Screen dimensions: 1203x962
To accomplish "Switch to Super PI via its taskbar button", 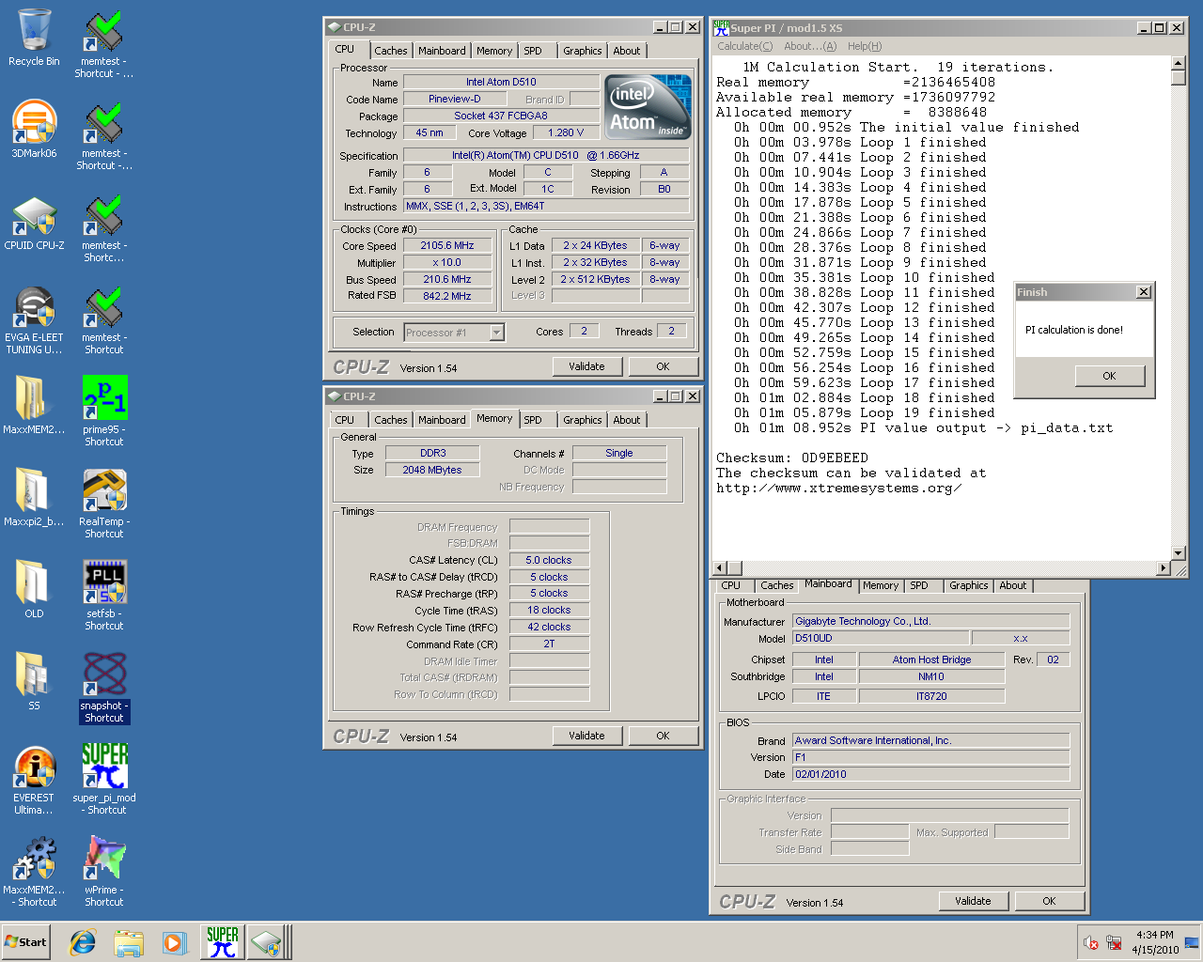I will click(x=223, y=942).
